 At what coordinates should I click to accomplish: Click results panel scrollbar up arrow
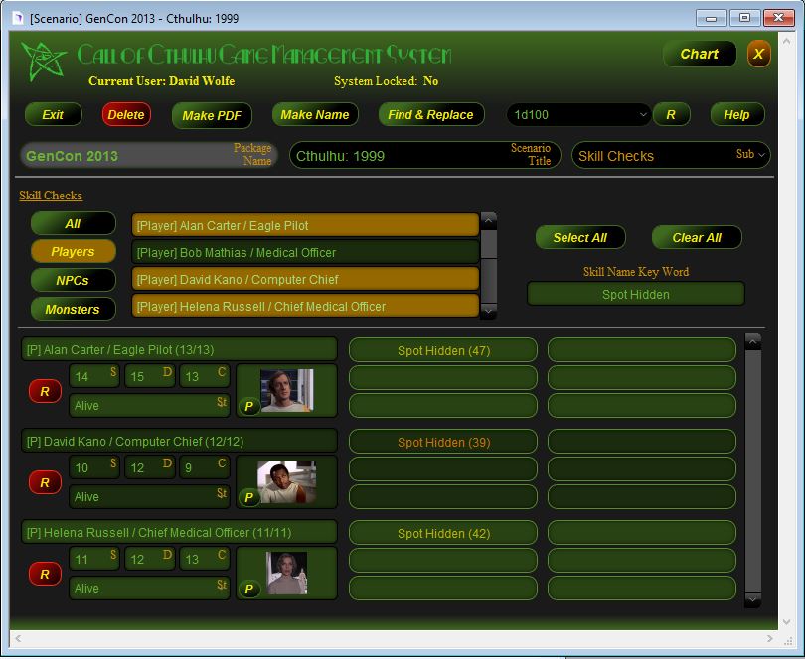pos(752,341)
